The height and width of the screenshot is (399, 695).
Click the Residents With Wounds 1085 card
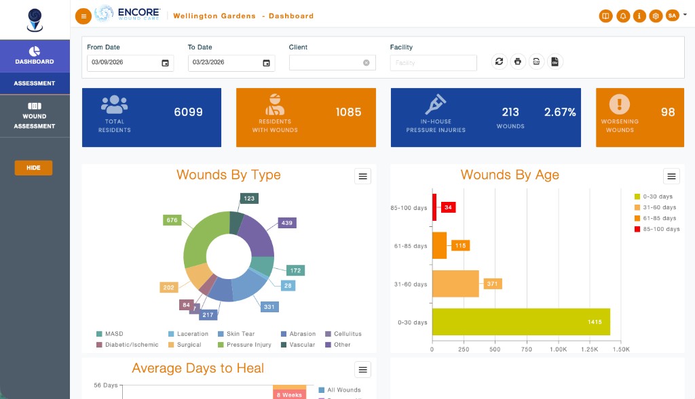pos(306,117)
